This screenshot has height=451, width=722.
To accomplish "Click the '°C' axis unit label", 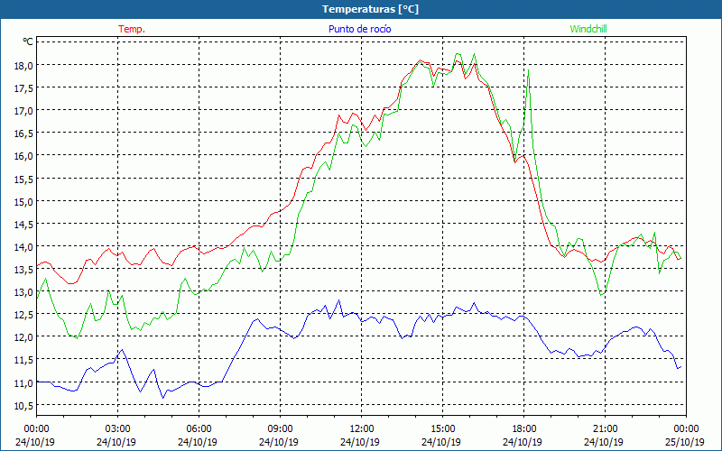I will pyautogui.click(x=28, y=41).
